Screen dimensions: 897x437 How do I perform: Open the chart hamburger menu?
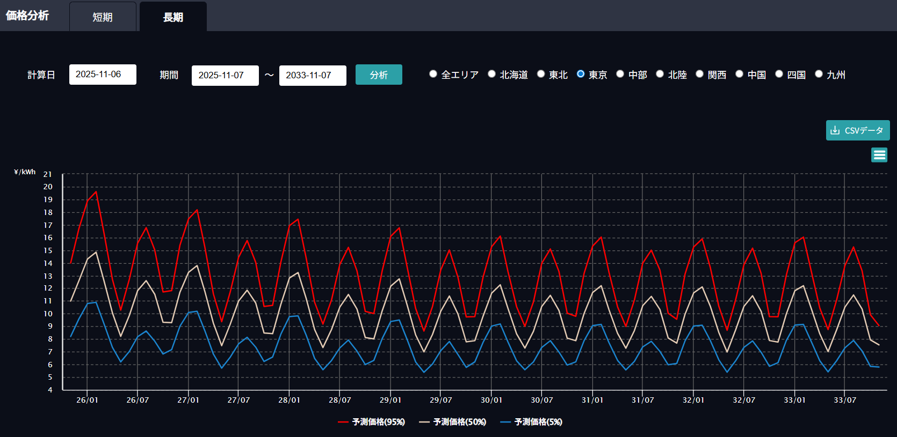[x=879, y=155]
